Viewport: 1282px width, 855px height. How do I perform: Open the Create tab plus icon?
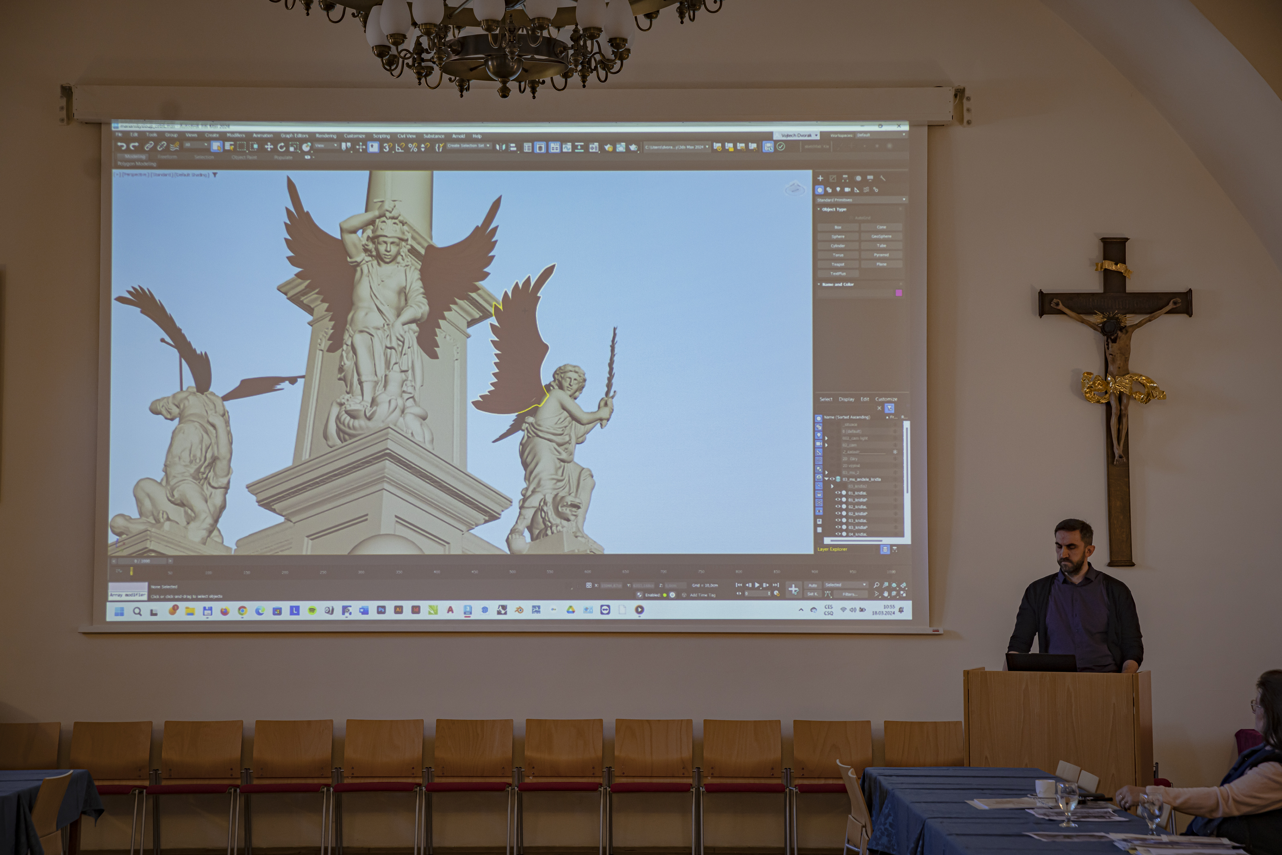click(820, 178)
